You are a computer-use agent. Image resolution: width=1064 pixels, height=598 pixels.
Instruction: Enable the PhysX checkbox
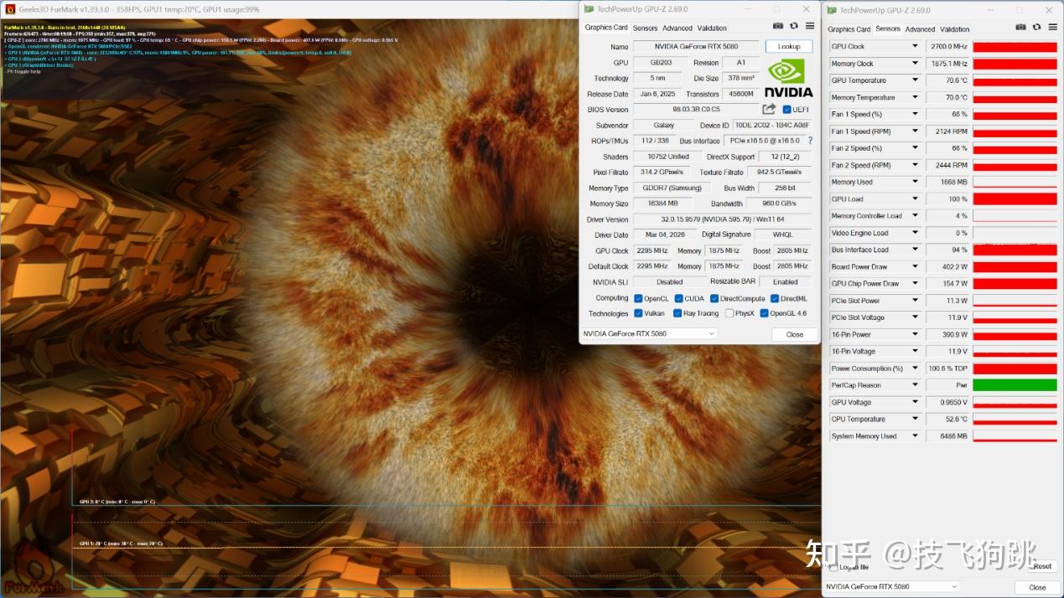(x=729, y=313)
